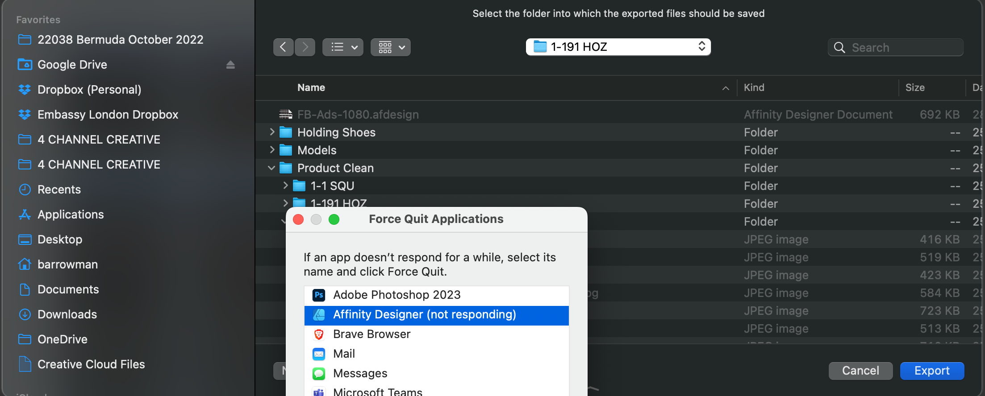Expand the 1-1 SQU folder
The width and height of the screenshot is (985, 396).
285,186
